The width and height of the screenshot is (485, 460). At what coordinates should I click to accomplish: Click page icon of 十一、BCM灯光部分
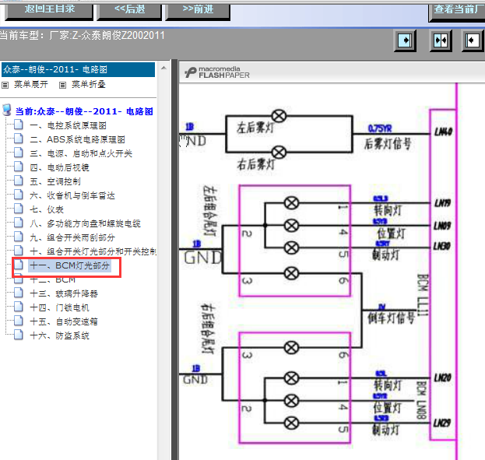tap(18, 265)
